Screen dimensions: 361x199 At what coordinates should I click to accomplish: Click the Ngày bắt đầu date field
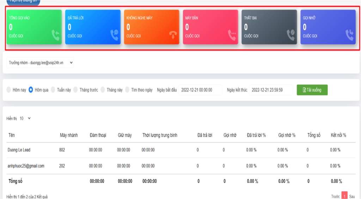coord(200,90)
